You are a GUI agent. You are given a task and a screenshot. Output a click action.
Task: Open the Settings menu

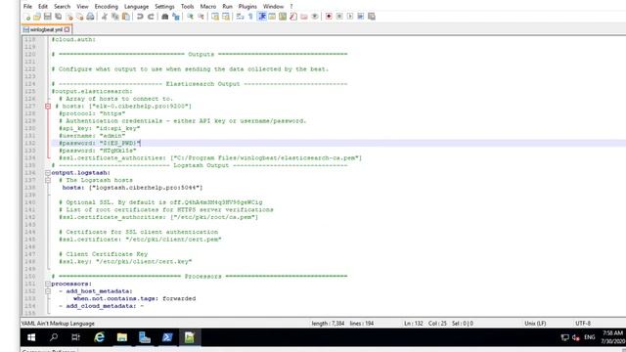[x=164, y=7]
